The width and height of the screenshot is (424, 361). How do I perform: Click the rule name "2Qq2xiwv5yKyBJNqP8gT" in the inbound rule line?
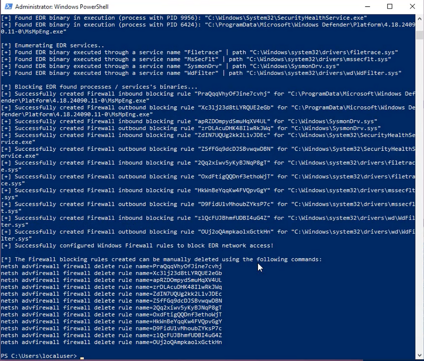pyautogui.click(x=232, y=163)
